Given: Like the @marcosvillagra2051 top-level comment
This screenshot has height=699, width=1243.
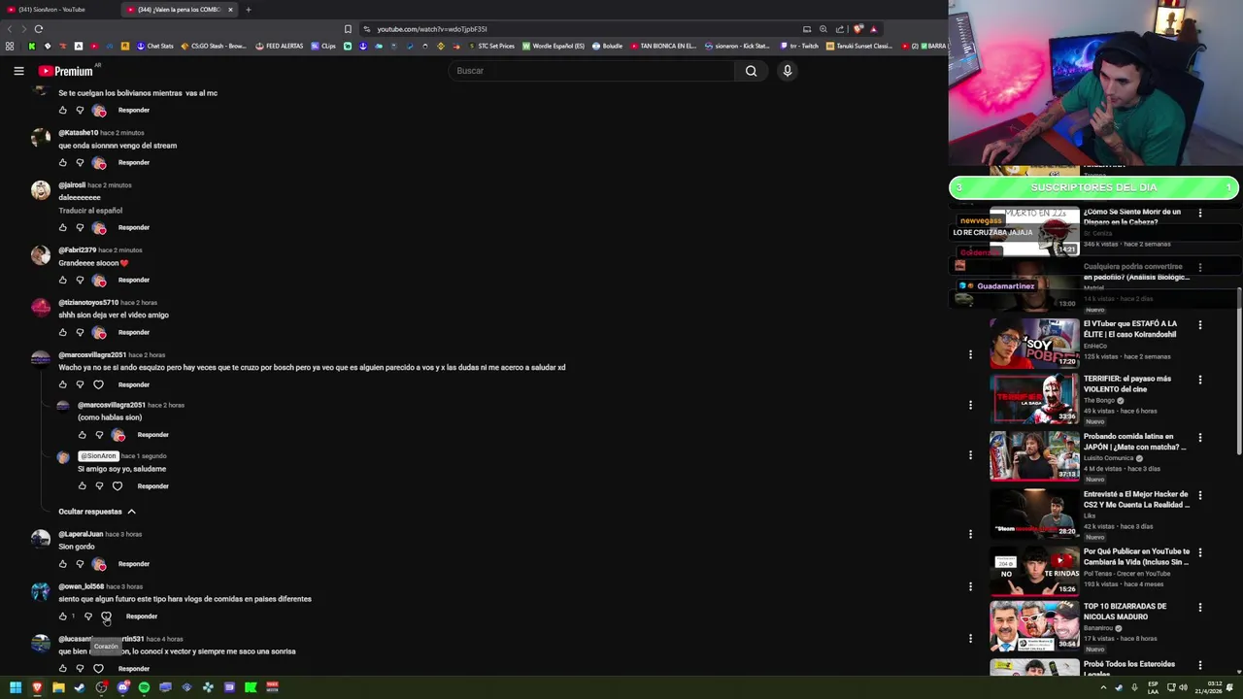Looking at the screenshot, I should click(x=63, y=384).
